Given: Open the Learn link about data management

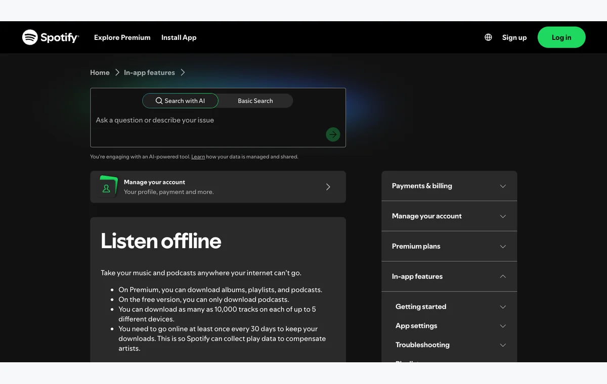Looking at the screenshot, I should click(198, 157).
